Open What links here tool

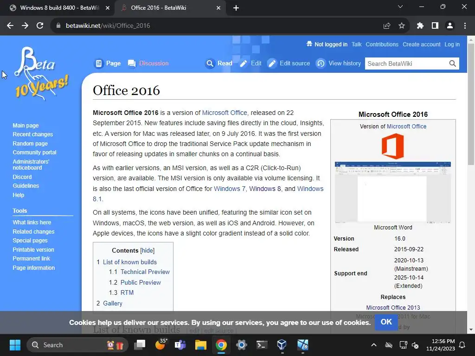pyautogui.click(x=32, y=222)
